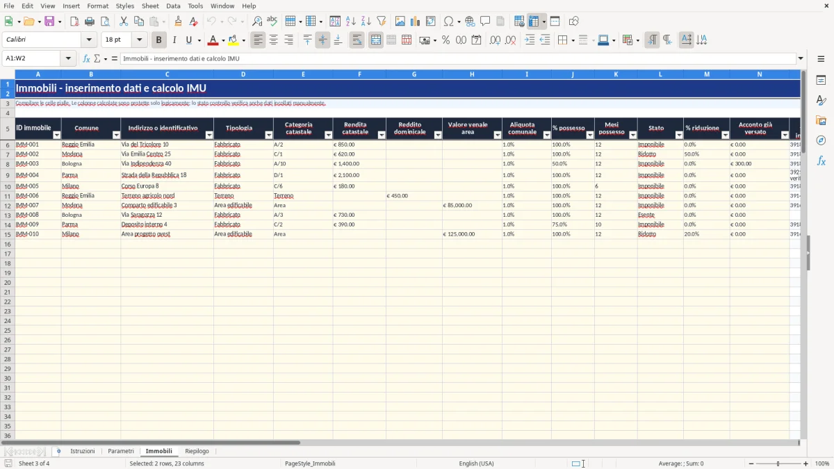The image size is (834, 469).
Task: Align cell text right
Action: click(289, 40)
